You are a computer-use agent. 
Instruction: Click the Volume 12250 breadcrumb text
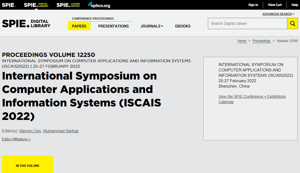tap(287, 41)
